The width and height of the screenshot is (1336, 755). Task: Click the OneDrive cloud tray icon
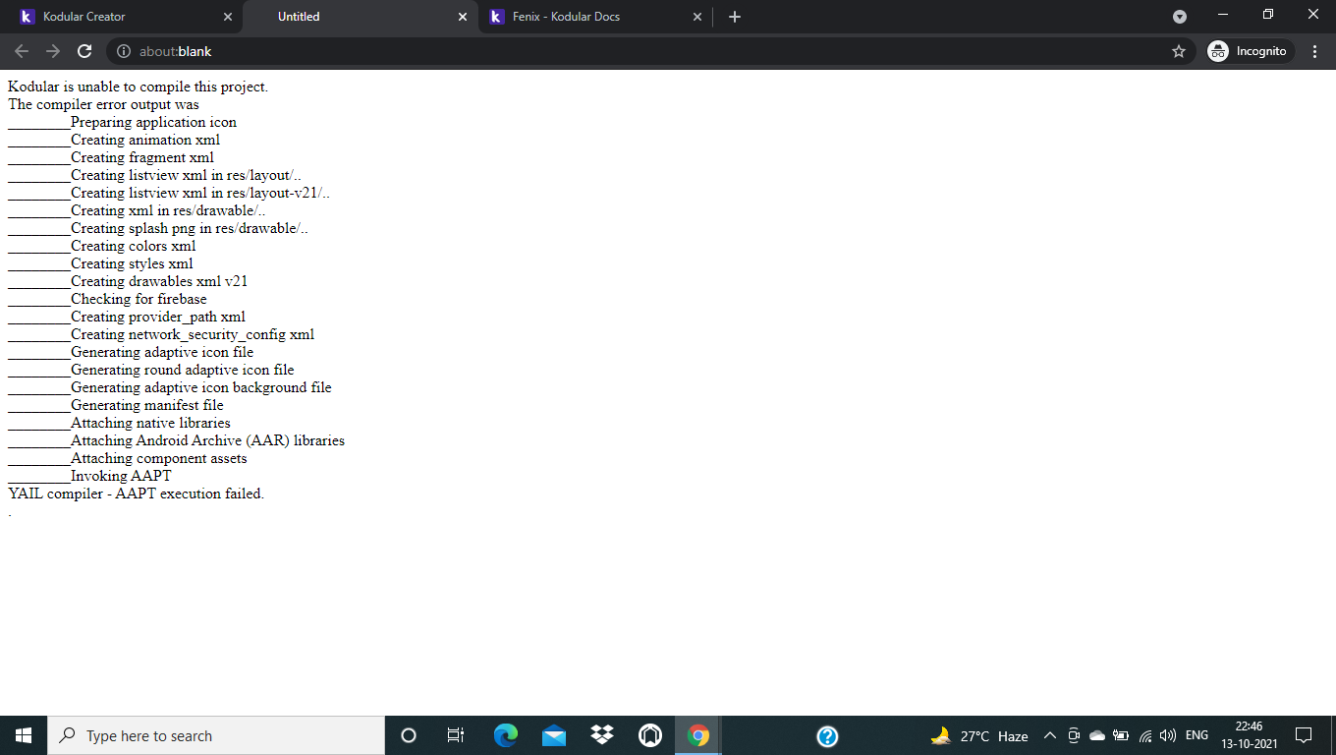click(x=1097, y=735)
